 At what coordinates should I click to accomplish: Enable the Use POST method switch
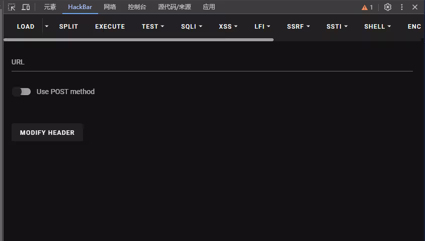pos(22,92)
